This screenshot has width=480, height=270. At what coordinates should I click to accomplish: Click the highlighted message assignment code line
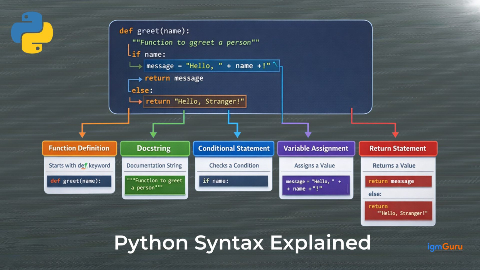[x=211, y=66]
